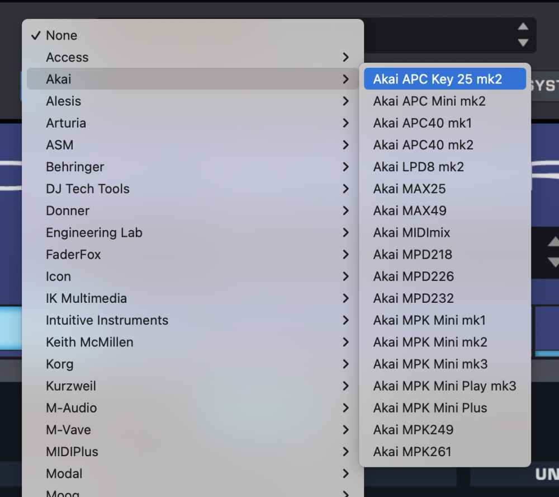This screenshot has height=497, width=559.
Task: Open the DJ Tech Tools submenu
Action: click(192, 189)
